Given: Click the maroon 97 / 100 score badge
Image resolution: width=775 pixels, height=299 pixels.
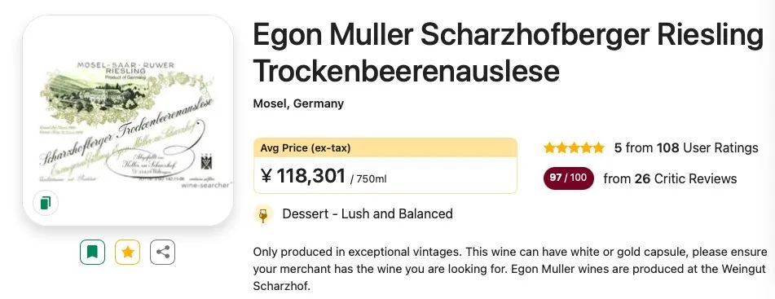Looking at the screenshot, I should 568,178.
